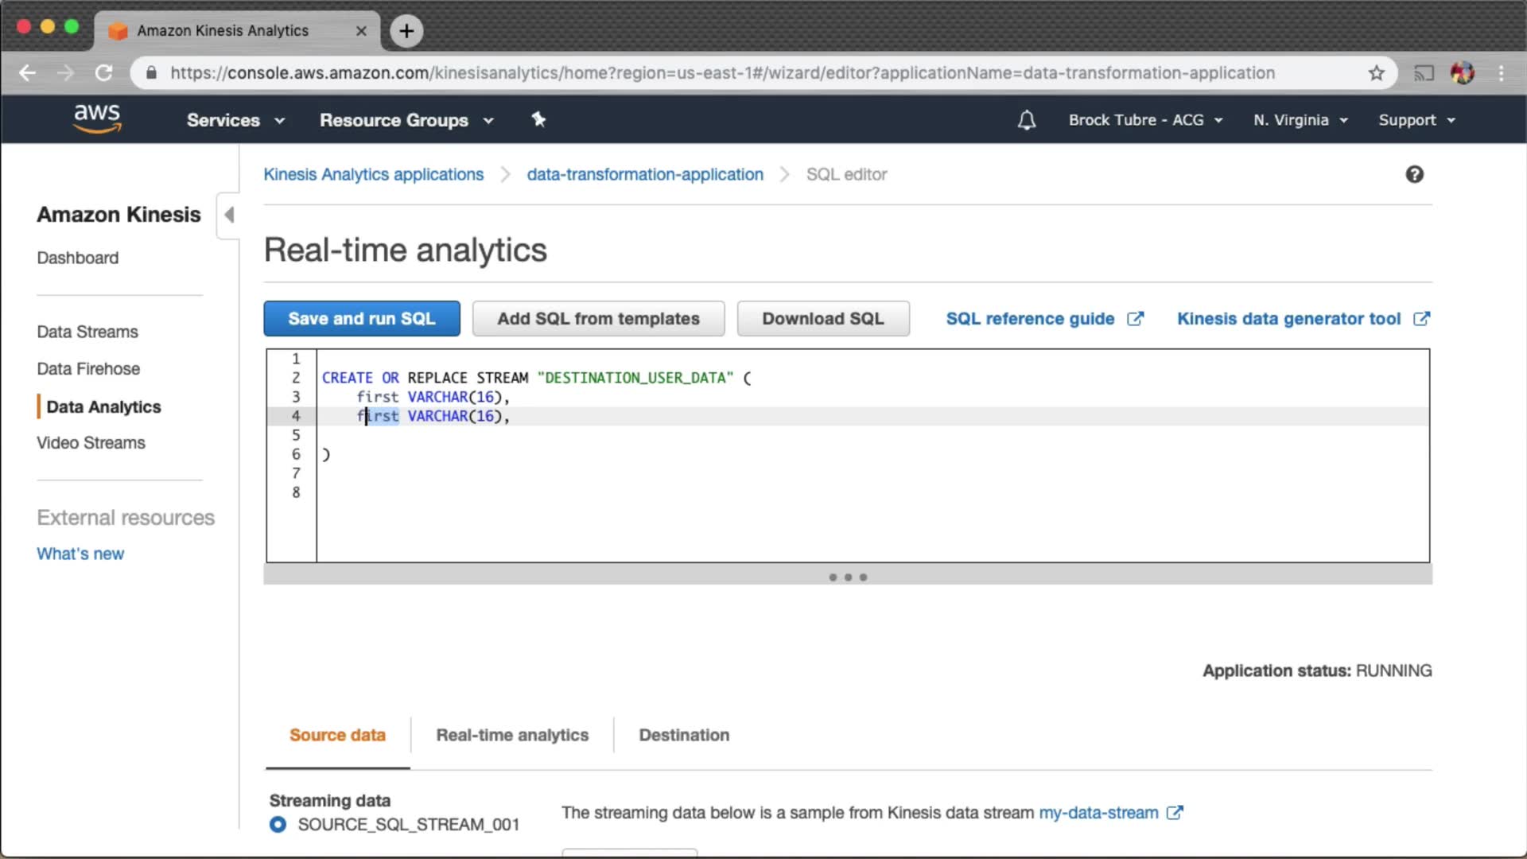Click the AWS logo home icon
Image resolution: width=1527 pixels, height=859 pixels.
pos(97,119)
